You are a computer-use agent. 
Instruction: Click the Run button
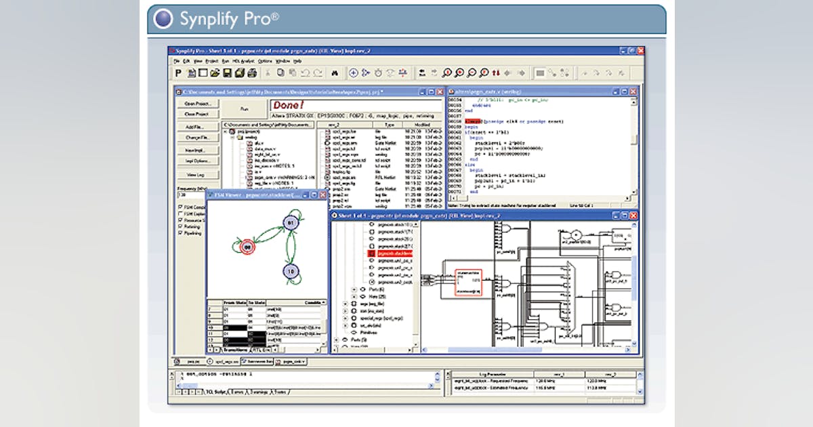tap(245, 108)
